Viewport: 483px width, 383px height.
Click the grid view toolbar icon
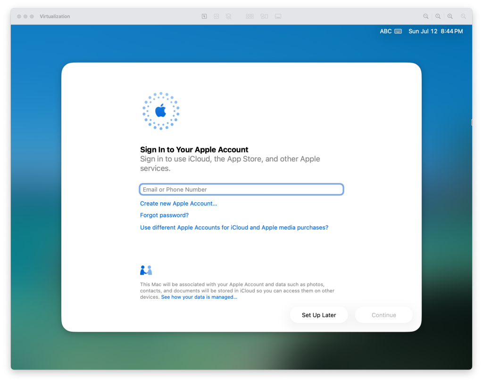coord(250,16)
